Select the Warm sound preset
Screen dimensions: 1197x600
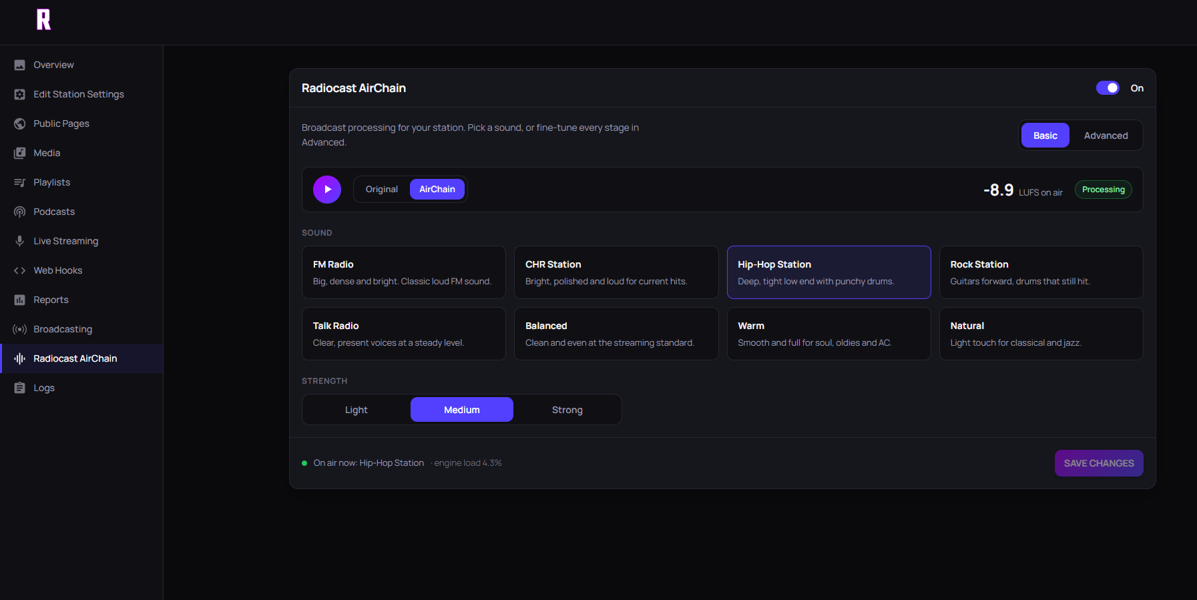(x=828, y=334)
